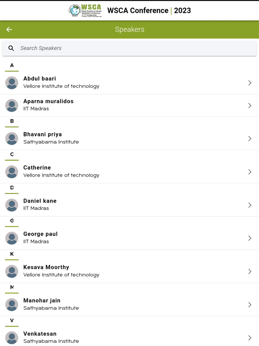Click the section letter M marker
Image resolution: width=259 pixels, height=346 pixels.
click(11, 288)
